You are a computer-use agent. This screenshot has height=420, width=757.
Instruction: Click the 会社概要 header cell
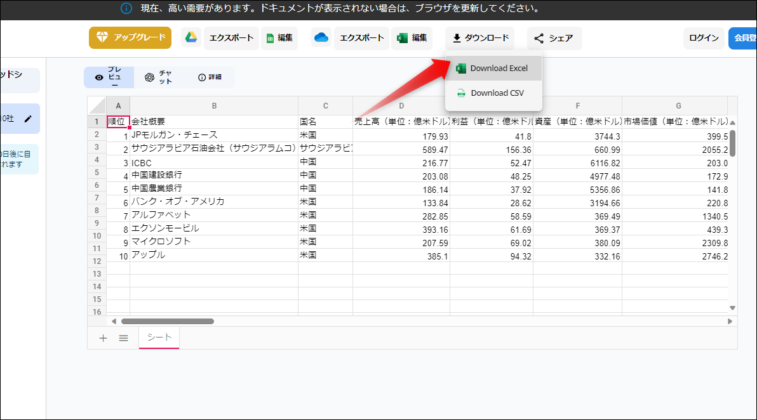pos(214,122)
